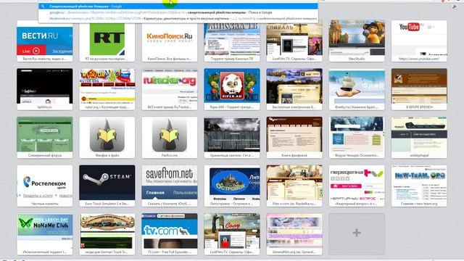464x261 pixels.
Task: Select the highlighted Google search suggestion
Action: click(178, 7)
